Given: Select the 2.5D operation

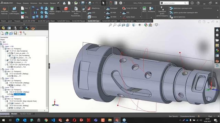Looking at the screenshot, I should pyautogui.click(x=91, y=13).
